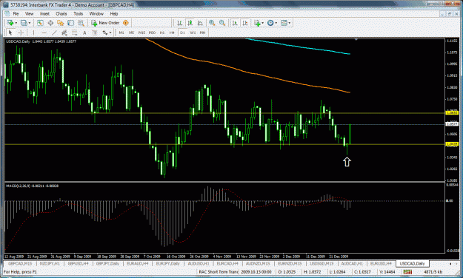Open the Strategy Tester icon
This screenshot has height=278, width=463.
tap(81, 23)
